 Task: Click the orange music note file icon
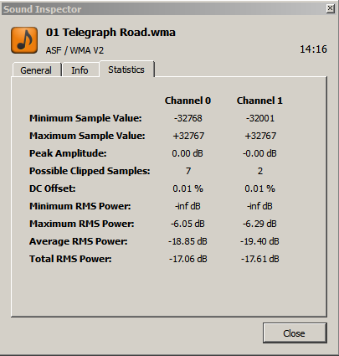[24, 40]
